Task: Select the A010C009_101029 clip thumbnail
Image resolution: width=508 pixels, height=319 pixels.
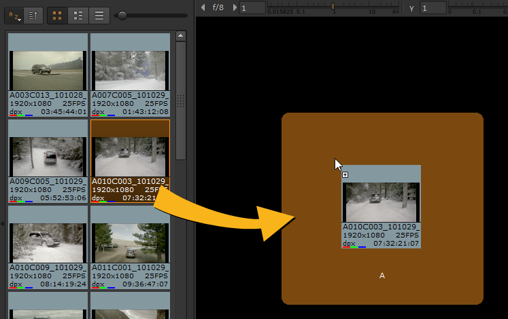Action: tap(48, 243)
